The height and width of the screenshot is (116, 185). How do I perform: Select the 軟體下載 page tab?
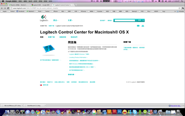pos(51,37)
